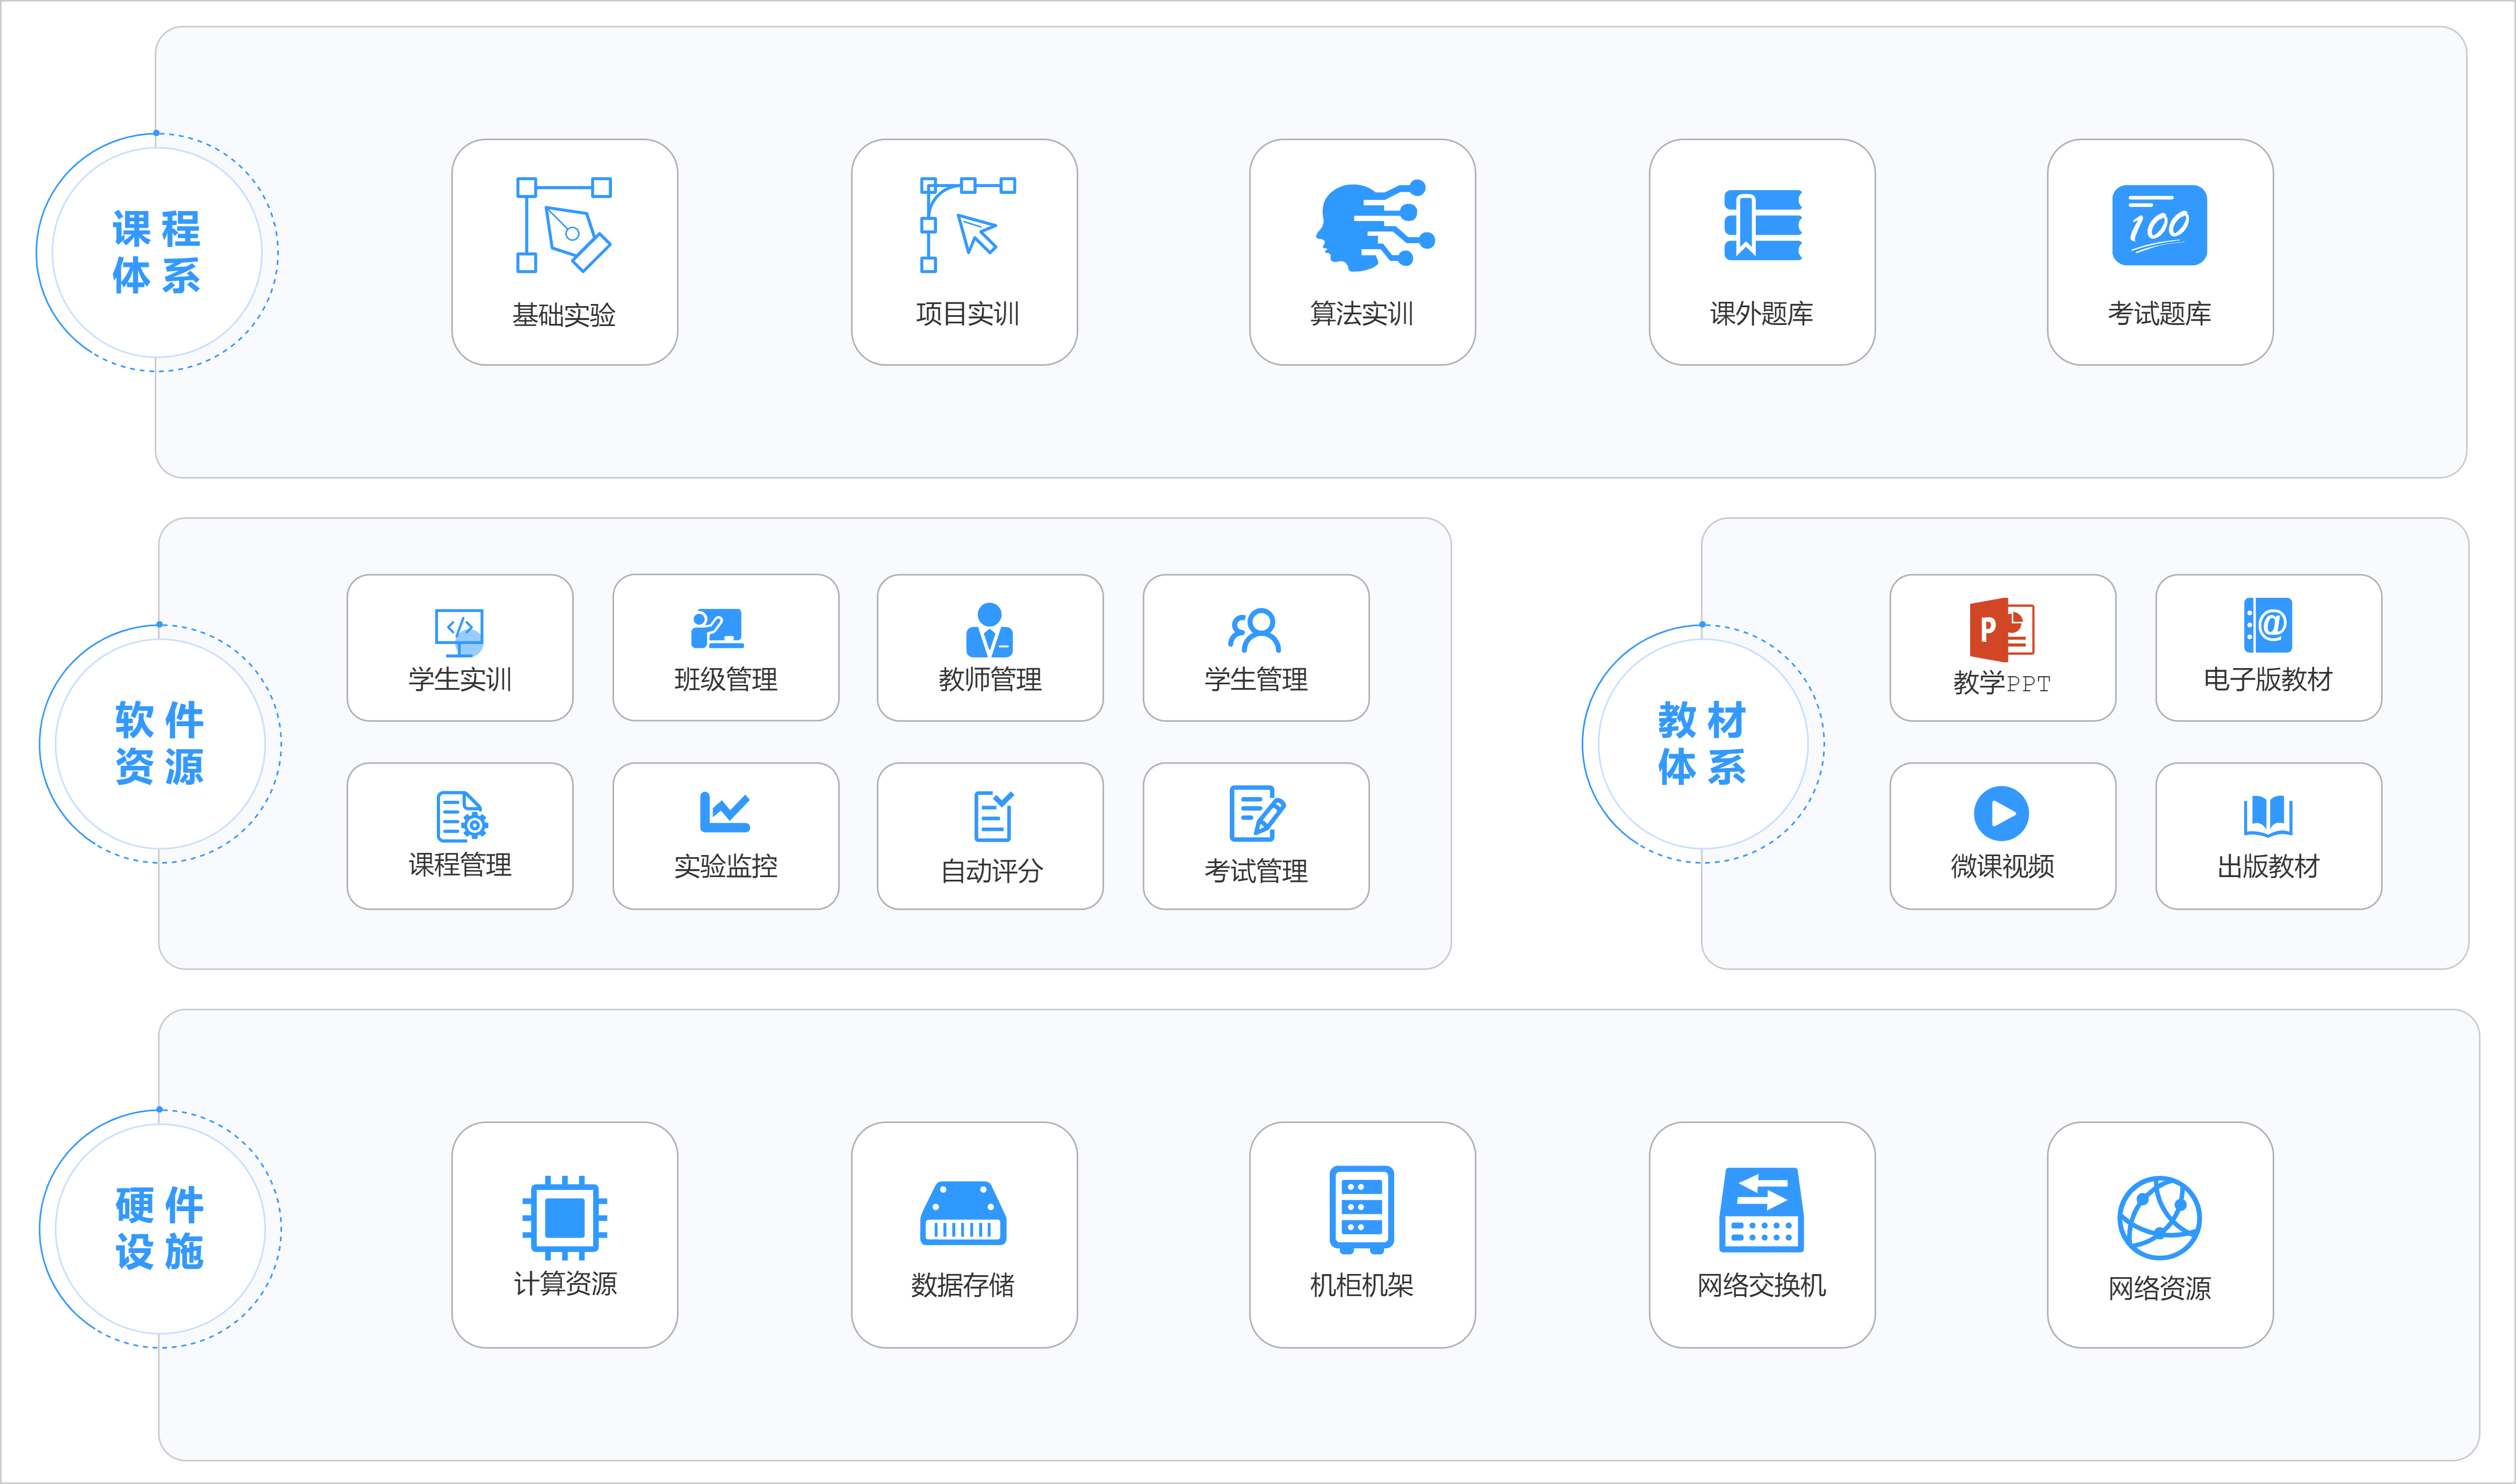Screen dimensions: 2516x1484
Task: Click the 课外题库 books icon
Action: [1763, 225]
